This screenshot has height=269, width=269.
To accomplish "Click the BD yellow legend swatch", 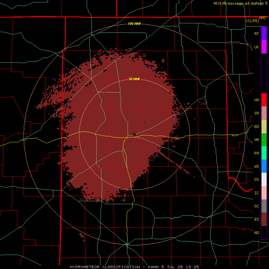I will 264,127.
